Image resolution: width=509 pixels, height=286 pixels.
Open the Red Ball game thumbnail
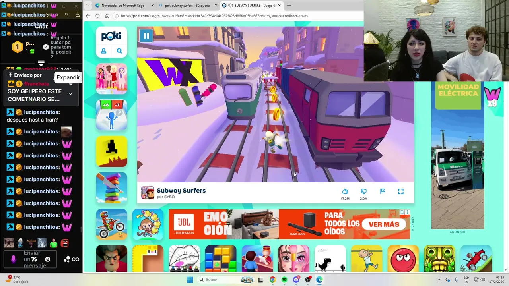coord(403,259)
